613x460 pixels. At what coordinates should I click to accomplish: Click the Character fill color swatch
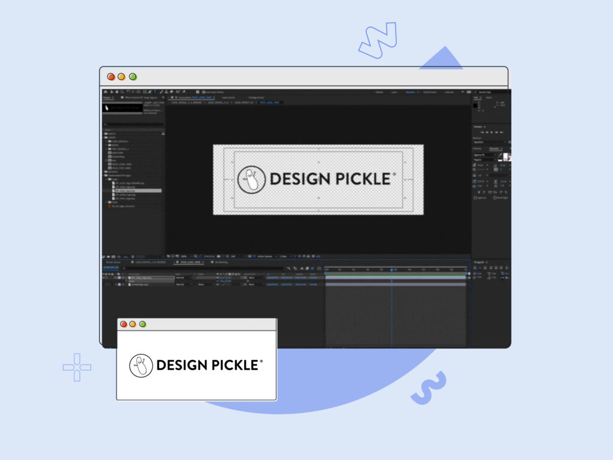[x=505, y=156]
